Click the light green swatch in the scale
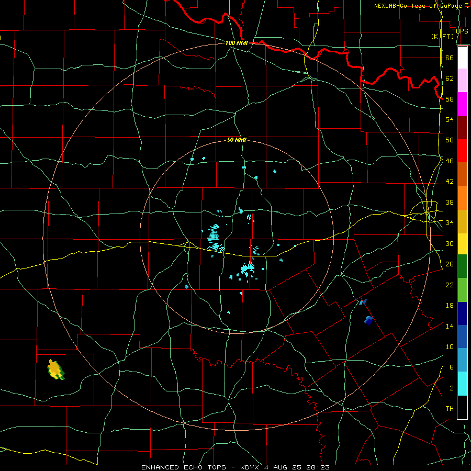The image size is (471, 471). coord(462,289)
